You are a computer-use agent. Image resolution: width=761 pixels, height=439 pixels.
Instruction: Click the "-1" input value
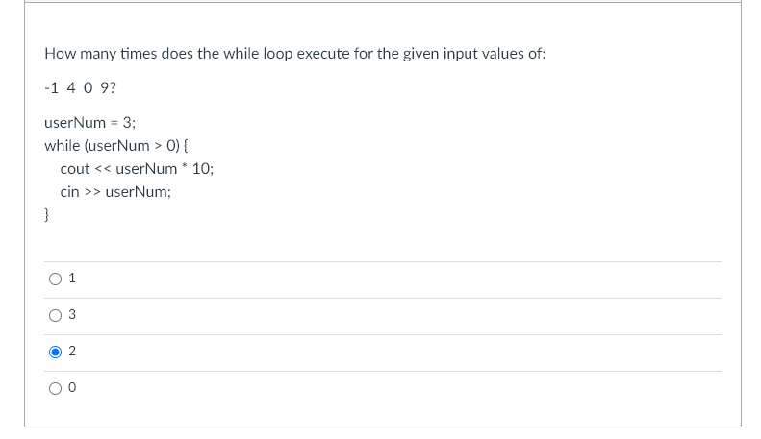click(51, 88)
